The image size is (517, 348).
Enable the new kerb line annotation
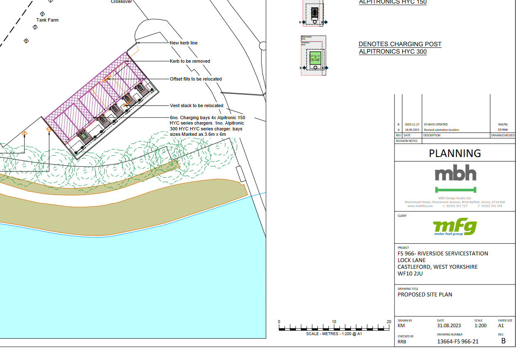pyautogui.click(x=183, y=43)
